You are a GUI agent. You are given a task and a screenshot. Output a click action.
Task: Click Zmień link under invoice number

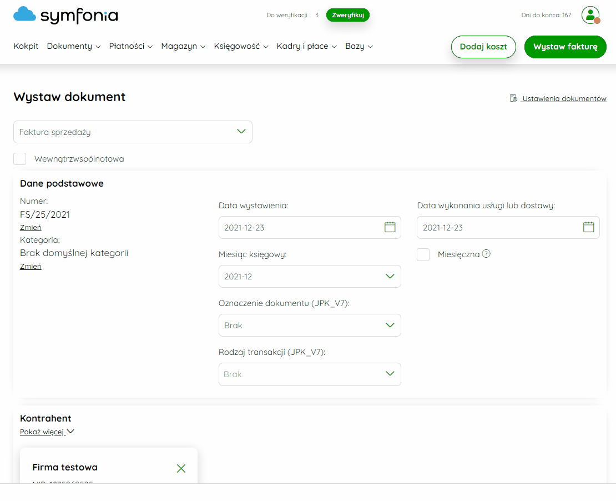31,227
